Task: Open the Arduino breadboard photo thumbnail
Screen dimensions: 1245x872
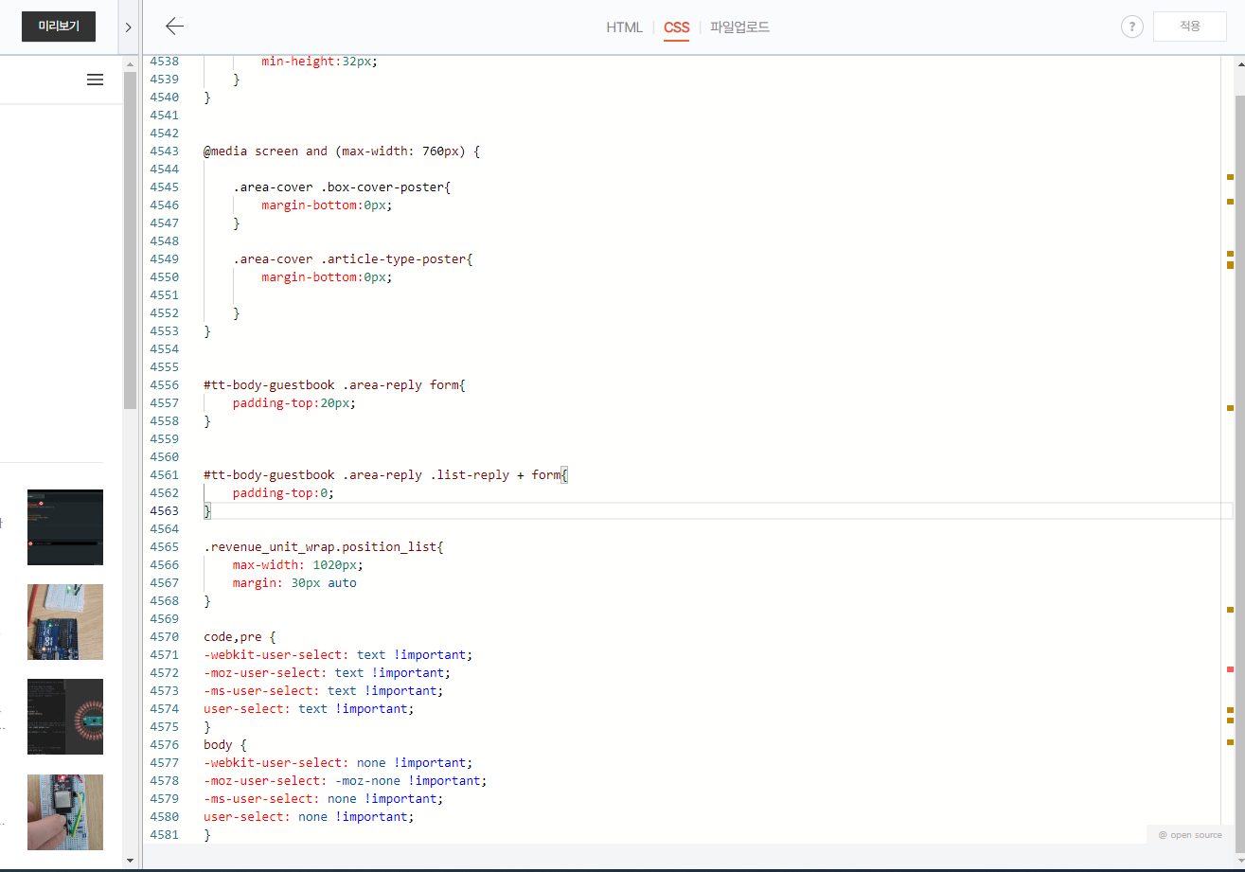Action: pyautogui.click(x=65, y=622)
